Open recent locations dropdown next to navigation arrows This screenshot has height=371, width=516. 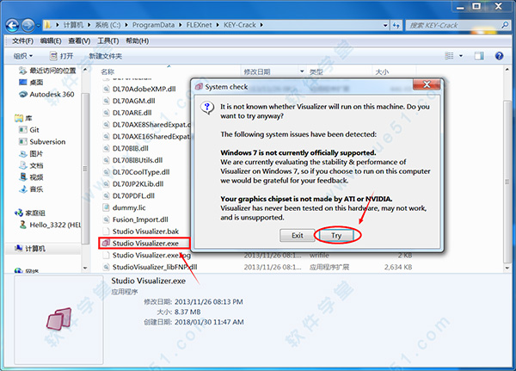38,25
